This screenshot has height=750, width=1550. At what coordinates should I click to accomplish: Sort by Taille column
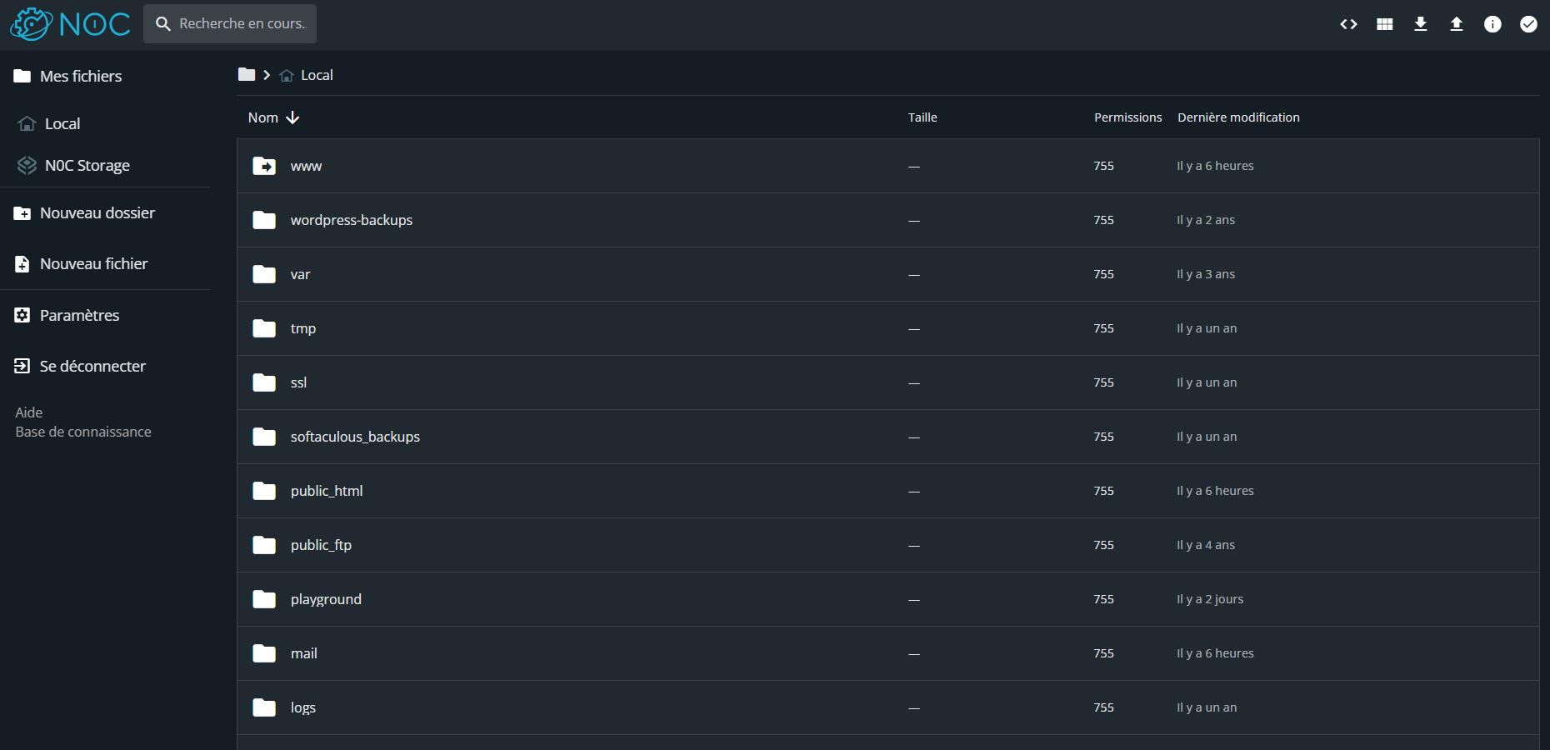[x=922, y=117]
